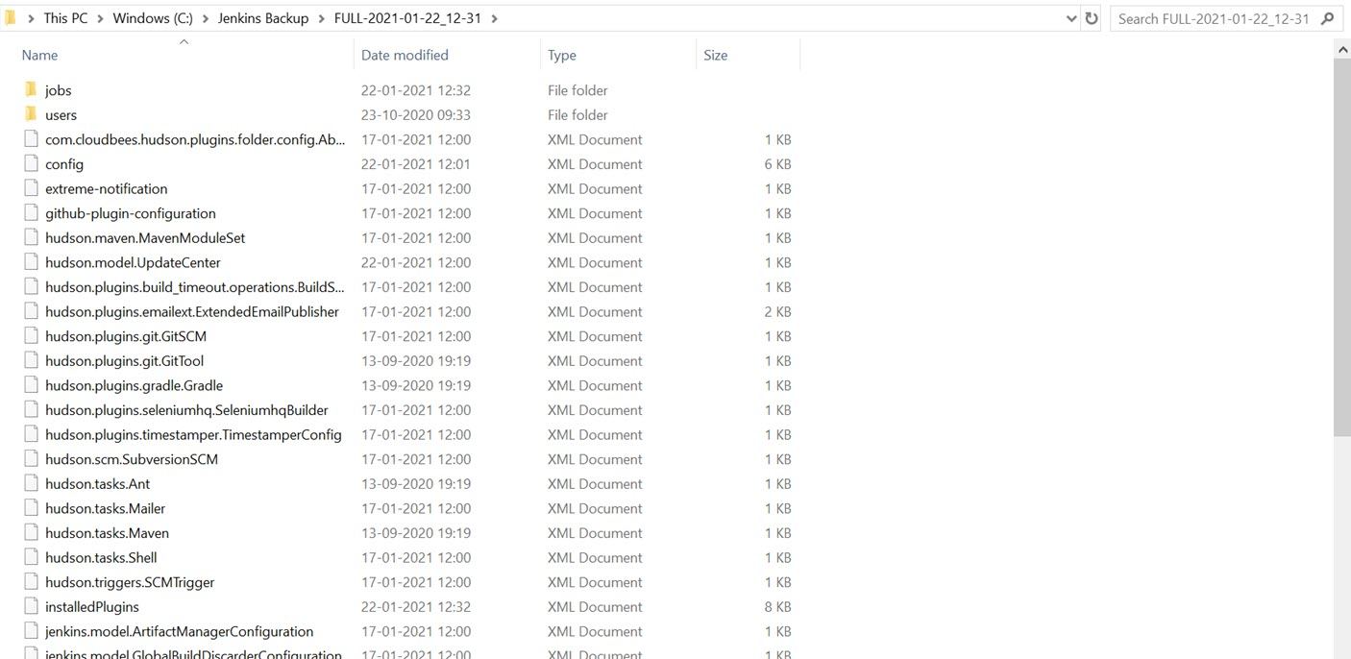Click the users folder icon
This screenshot has width=1351, height=659.
pos(31,114)
